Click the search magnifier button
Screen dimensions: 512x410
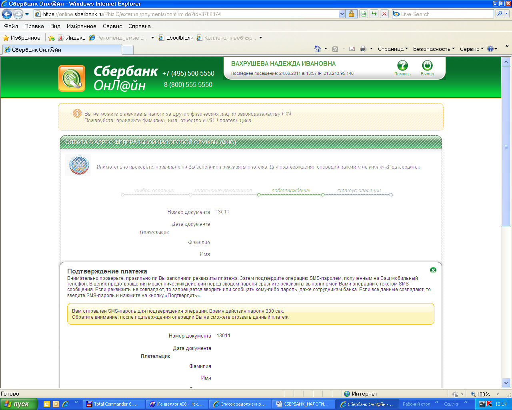tap(500, 14)
